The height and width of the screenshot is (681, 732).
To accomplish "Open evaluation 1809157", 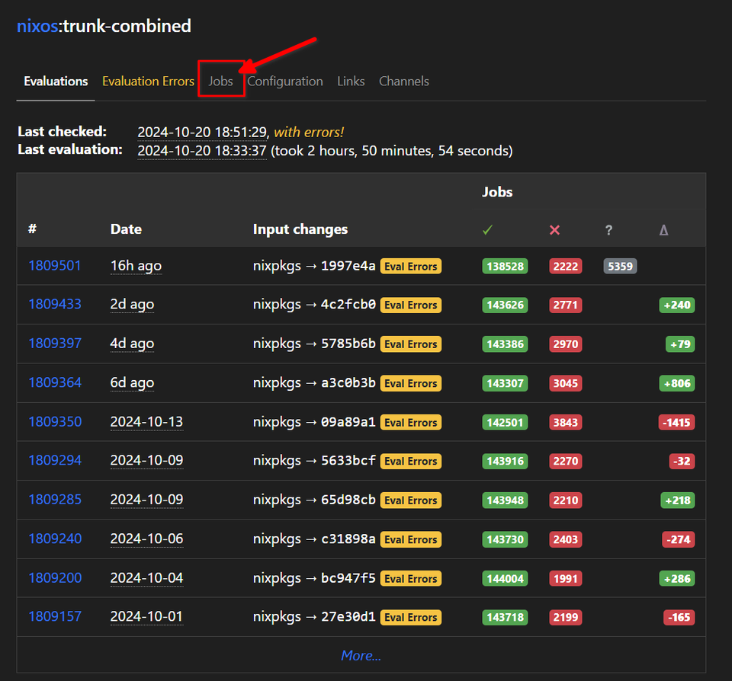I will coord(55,616).
